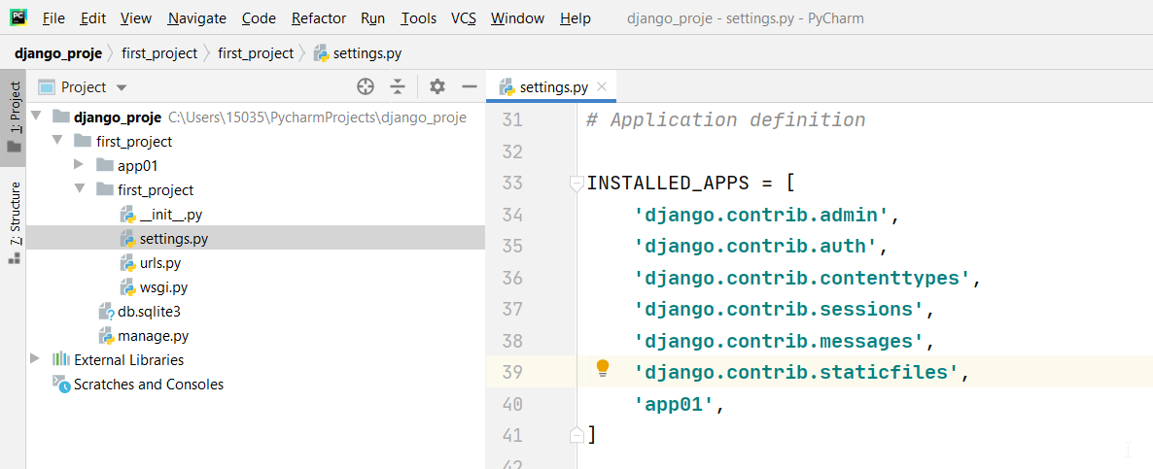Click first_project breadcrumb after django_proje

click(x=159, y=53)
